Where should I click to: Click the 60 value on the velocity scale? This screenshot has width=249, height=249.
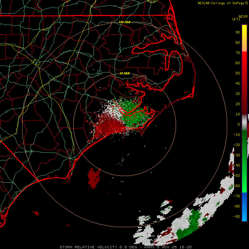(238, 63)
